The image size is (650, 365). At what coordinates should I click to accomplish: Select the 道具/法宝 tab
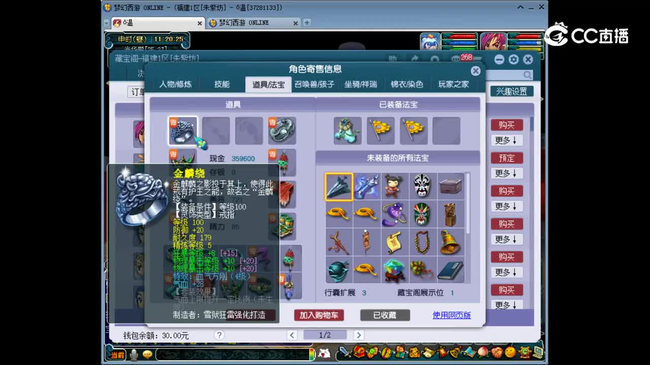269,84
